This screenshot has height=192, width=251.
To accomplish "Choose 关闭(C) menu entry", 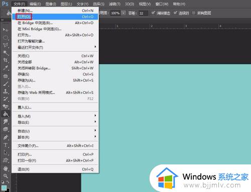I will click(55, 56).
